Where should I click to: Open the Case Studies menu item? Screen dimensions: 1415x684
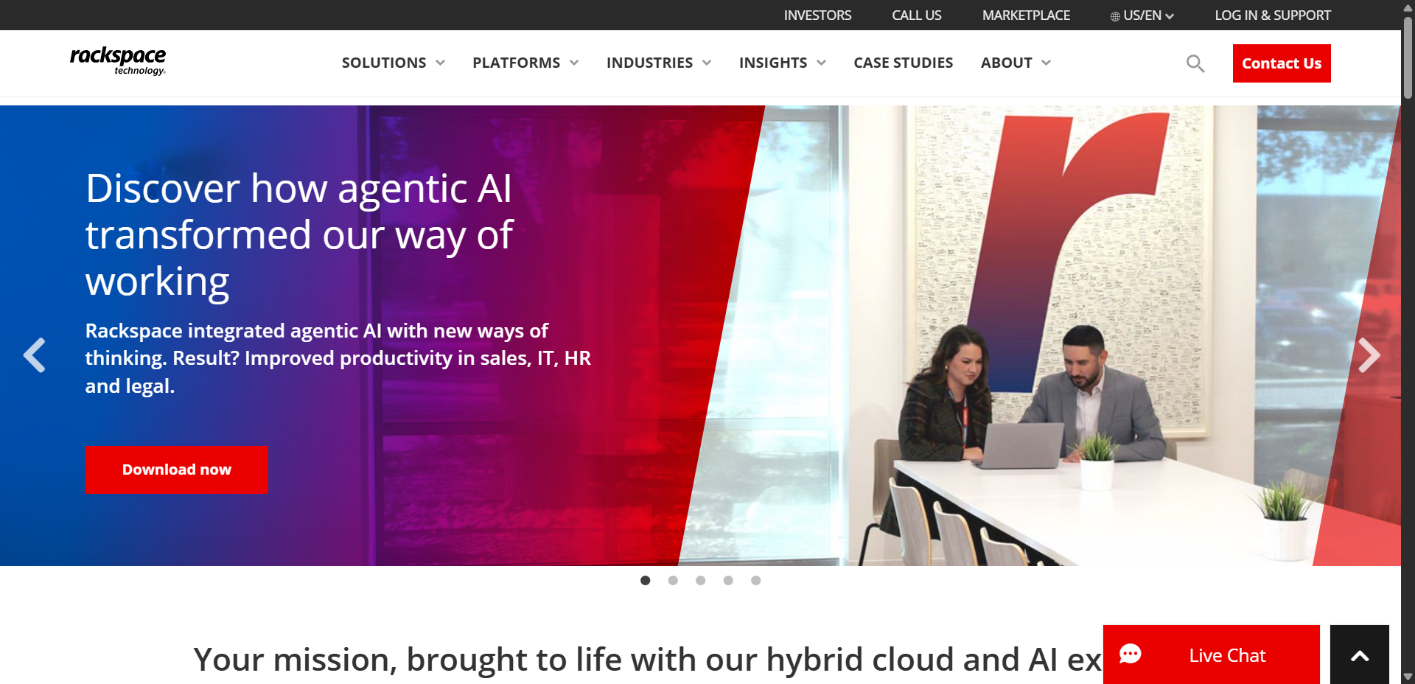click(x=903, y=63)
